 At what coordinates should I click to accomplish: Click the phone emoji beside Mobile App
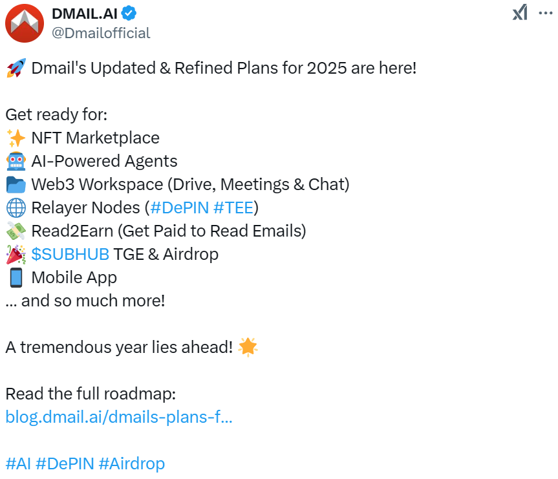pos(16,277)
